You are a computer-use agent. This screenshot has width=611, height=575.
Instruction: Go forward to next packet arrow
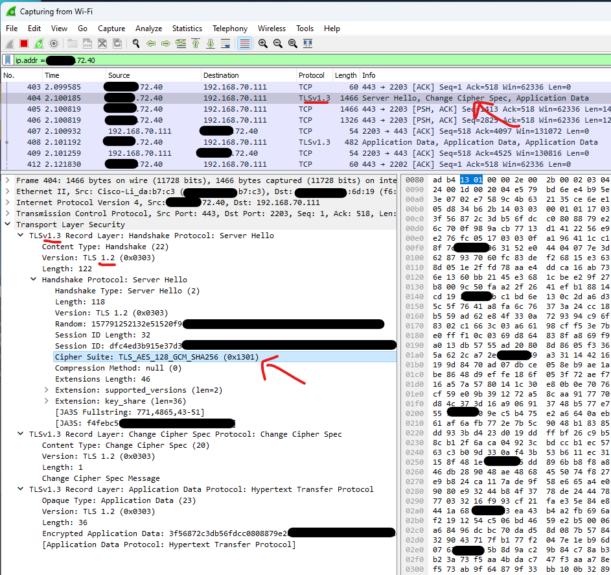tap(166, 43)
